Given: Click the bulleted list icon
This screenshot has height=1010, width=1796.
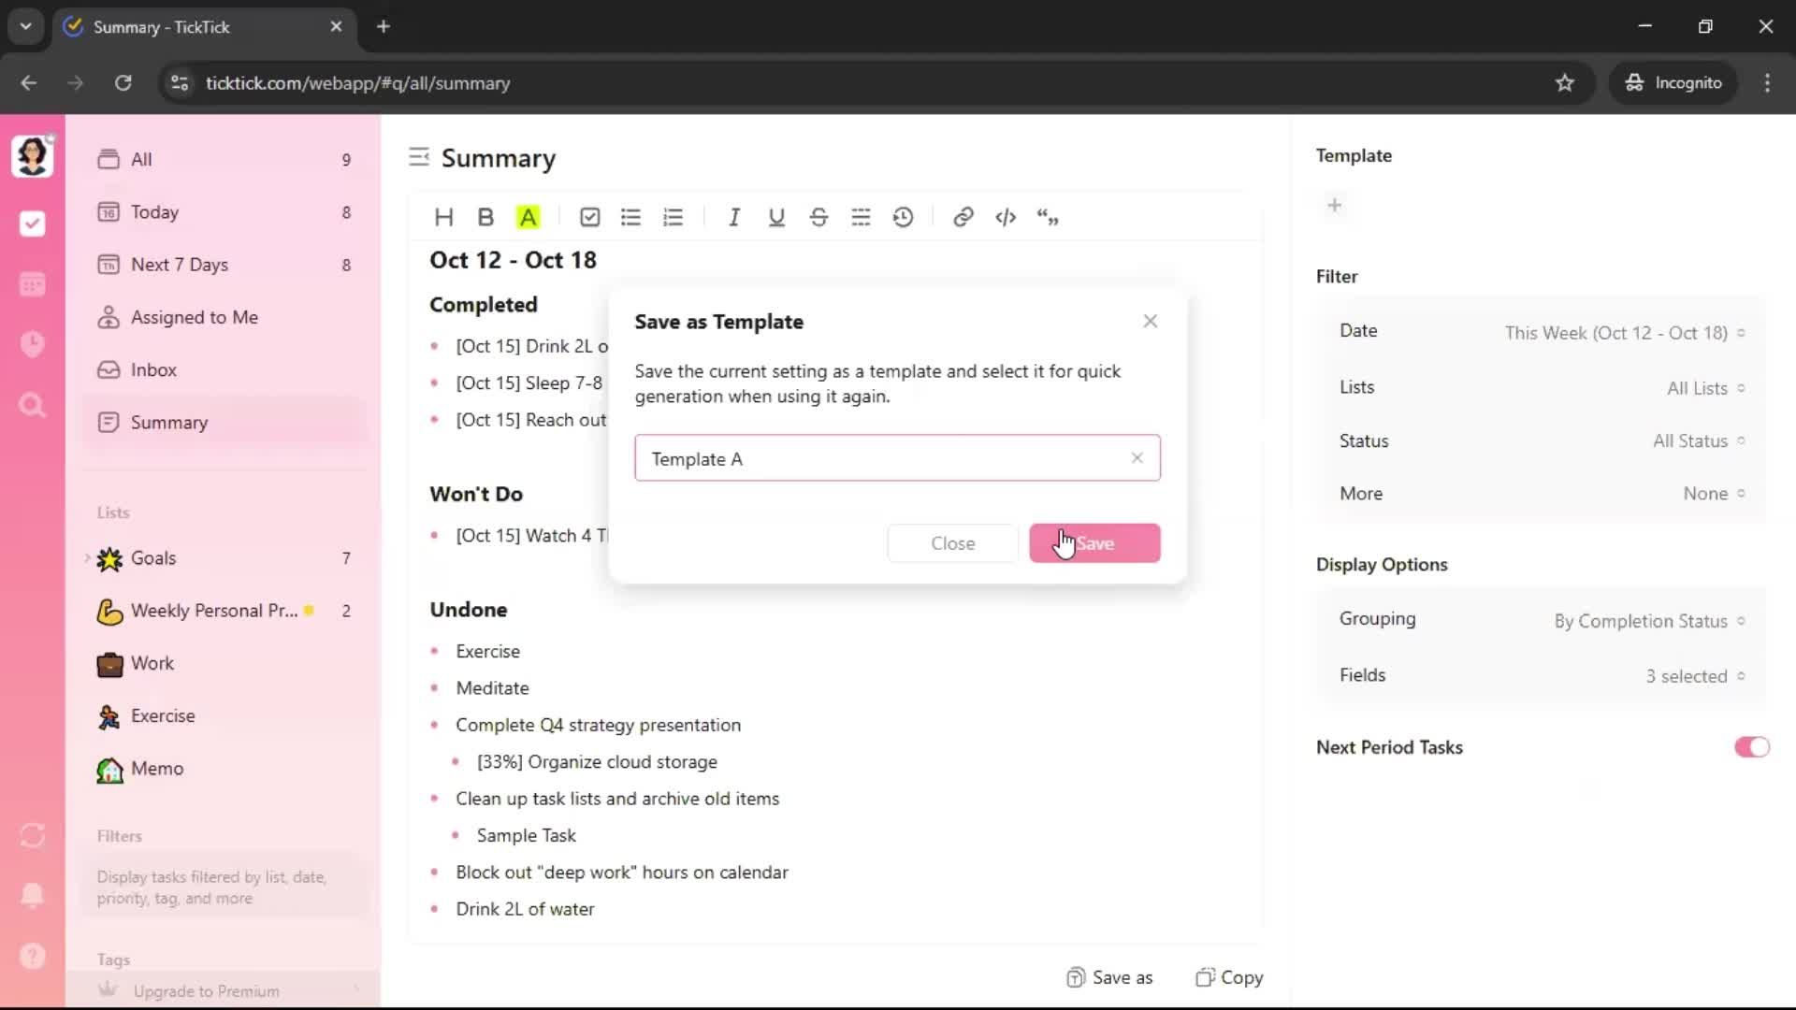Looking at the screenshot, I should pyautogui.click(x=631, y=217).
